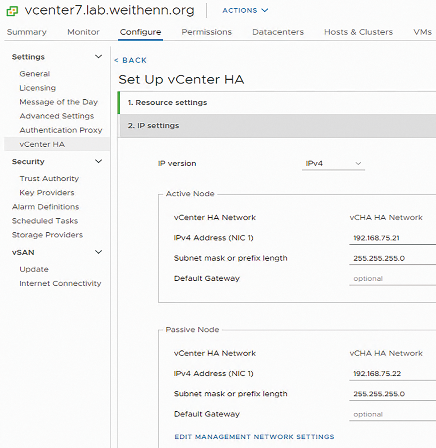This screenshot has width=436, height=448.
Task: Expand step 1 Resource settings
Action: click(277, 103)
